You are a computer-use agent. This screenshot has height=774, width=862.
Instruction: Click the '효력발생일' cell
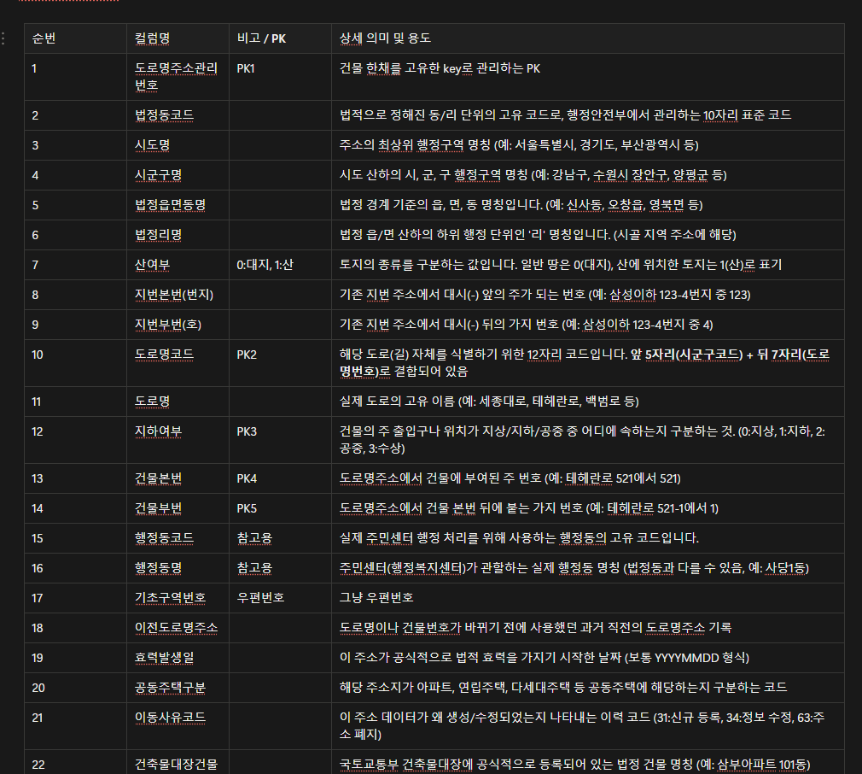tap(178, 658)
